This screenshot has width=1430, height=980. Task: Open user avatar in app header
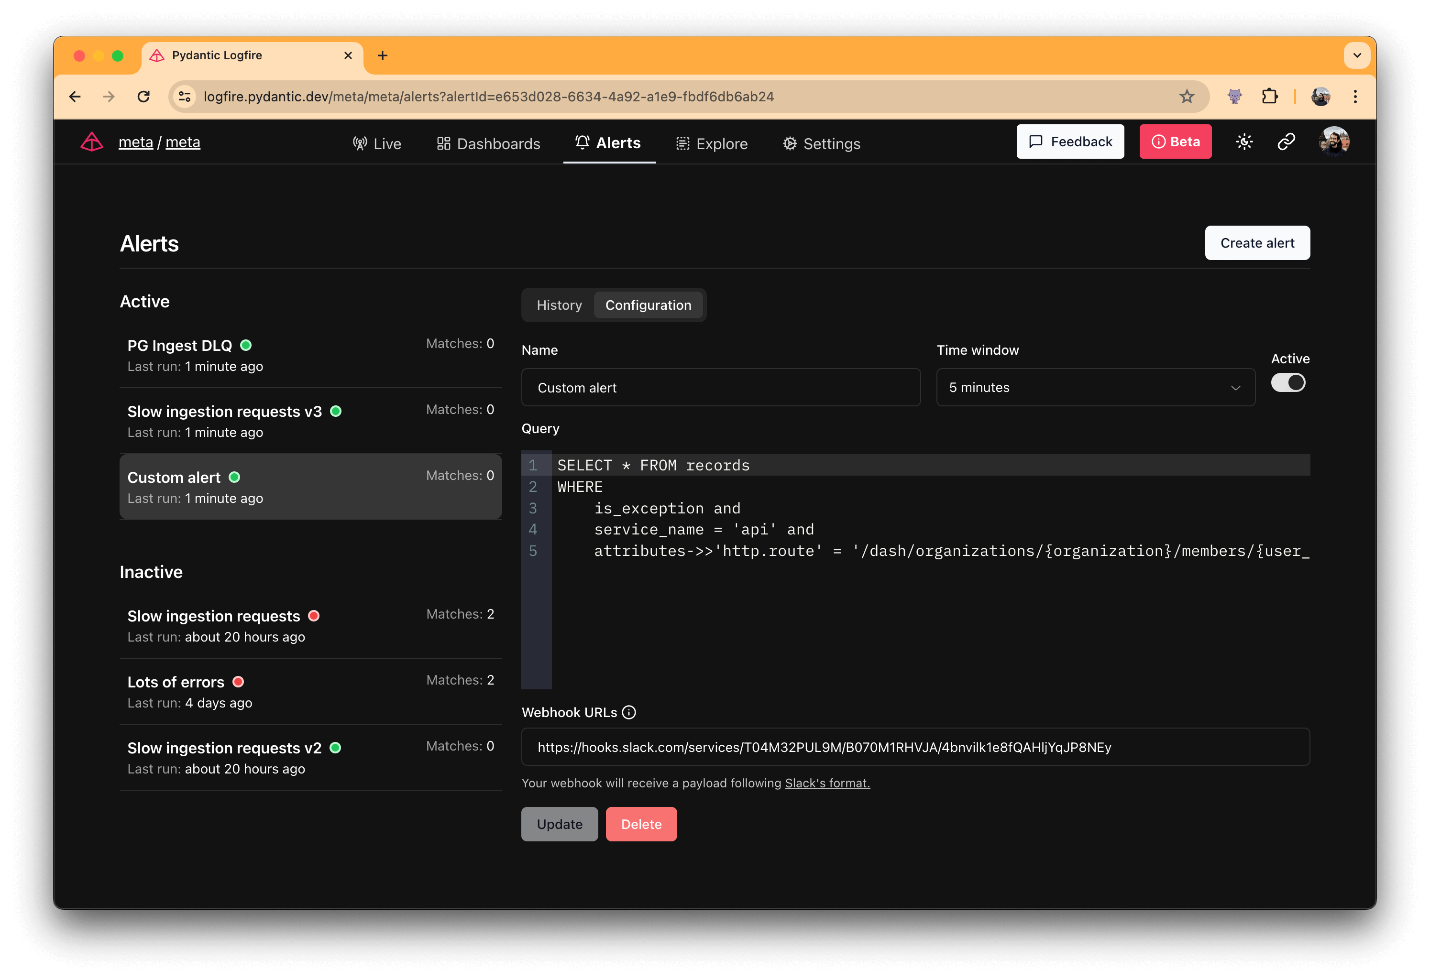(x=1333, y=142)
